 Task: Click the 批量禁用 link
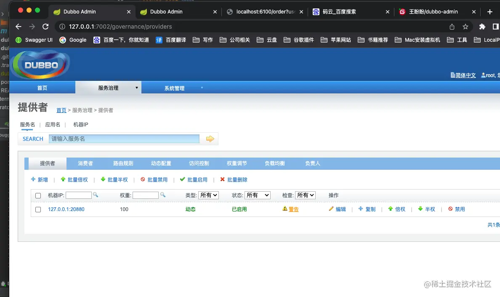tap(154, 179)
